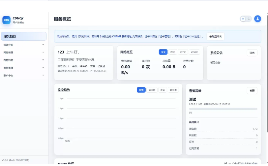Open 服务概览 in the sidebar
The image size is (268, 166).
tap(24, 36)
